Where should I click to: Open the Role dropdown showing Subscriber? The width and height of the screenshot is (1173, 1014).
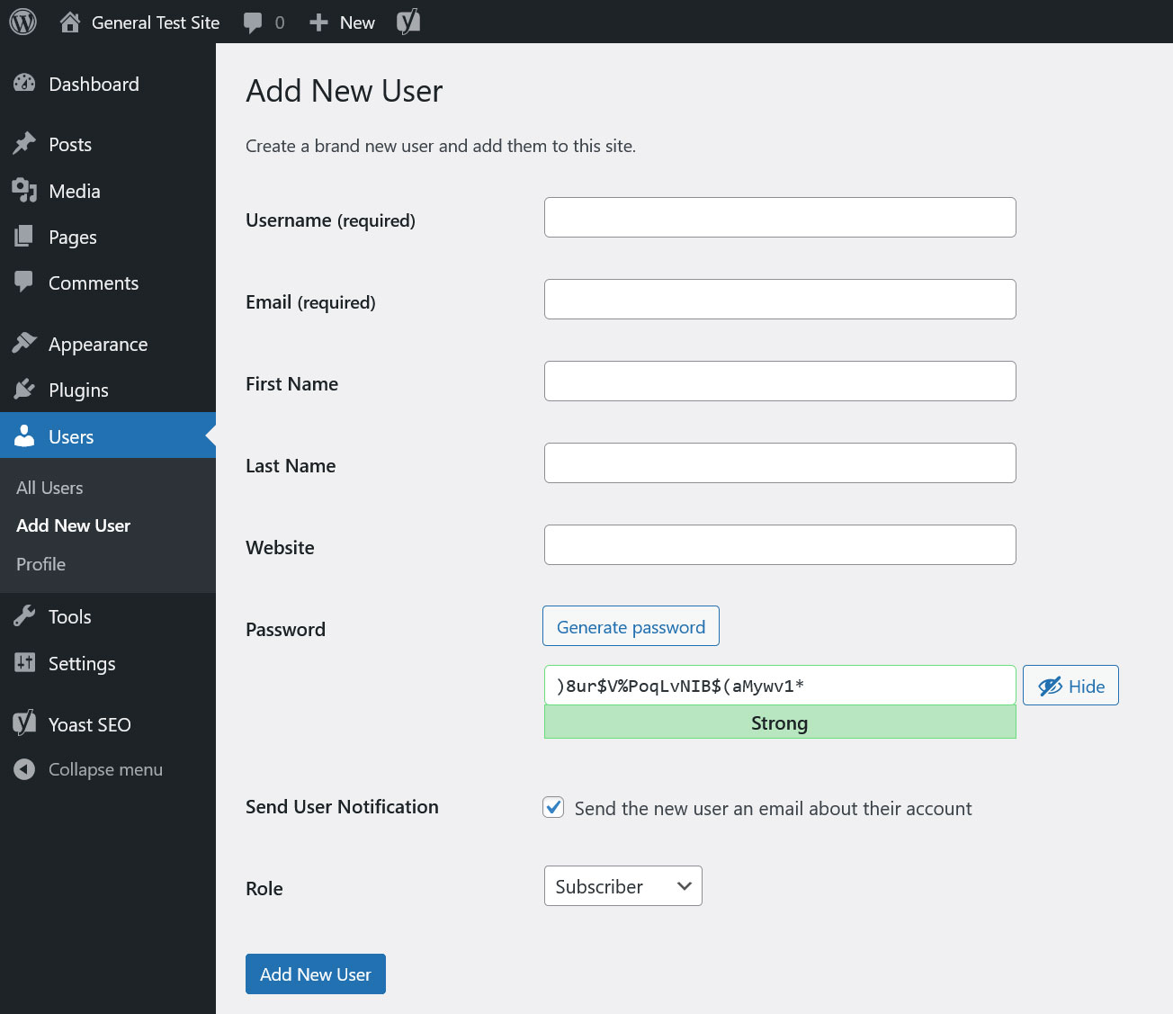point(622,885)
